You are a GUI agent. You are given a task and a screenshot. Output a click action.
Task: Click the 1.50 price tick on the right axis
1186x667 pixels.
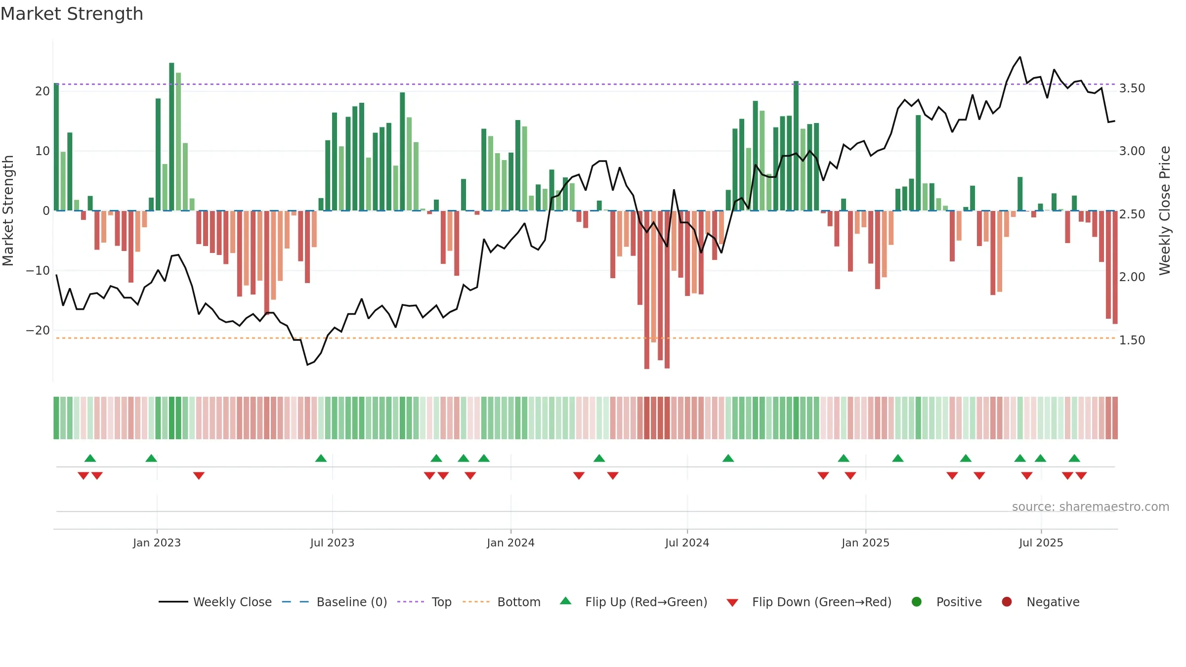[x=1132, y=340]
